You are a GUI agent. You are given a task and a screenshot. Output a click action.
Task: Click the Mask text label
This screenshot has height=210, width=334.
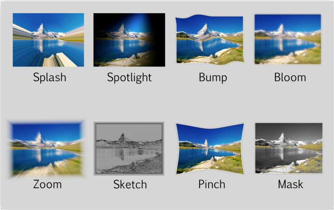pyautogui.click(x=290, y=184)
